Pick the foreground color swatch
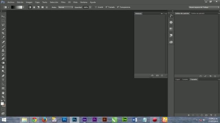 tap(2, 104)
